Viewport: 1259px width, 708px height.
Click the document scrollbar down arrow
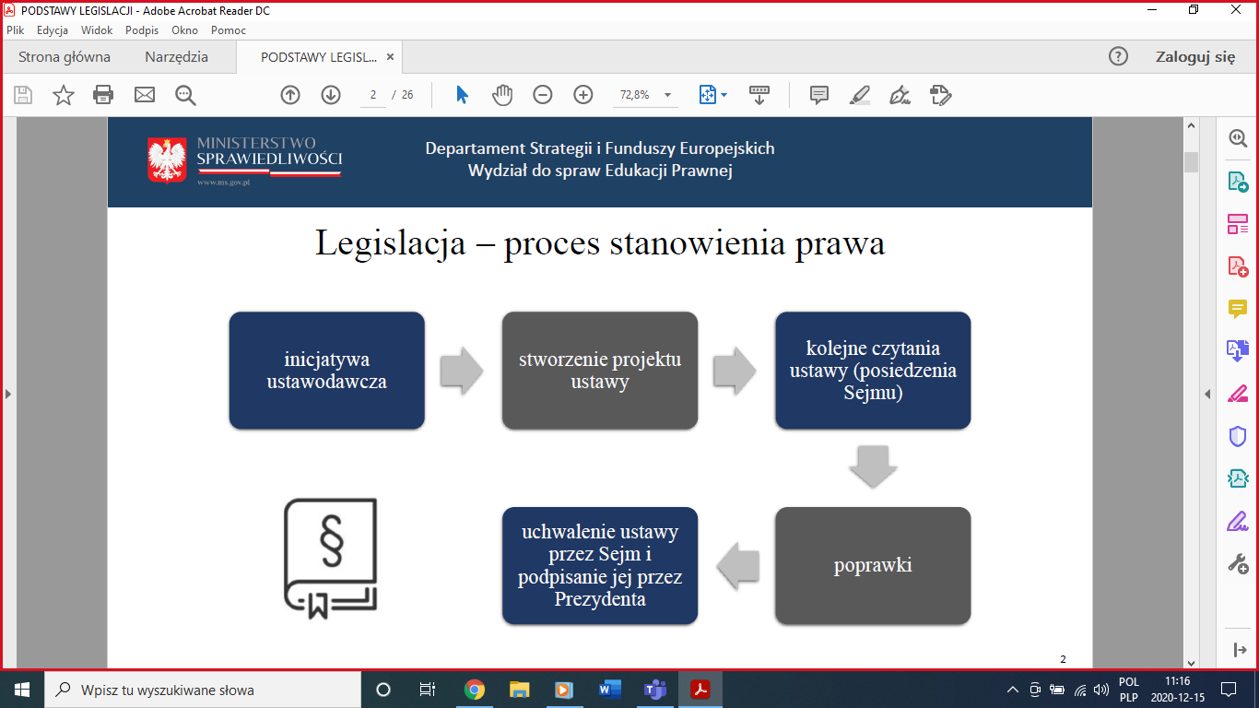coord(1192,662)
